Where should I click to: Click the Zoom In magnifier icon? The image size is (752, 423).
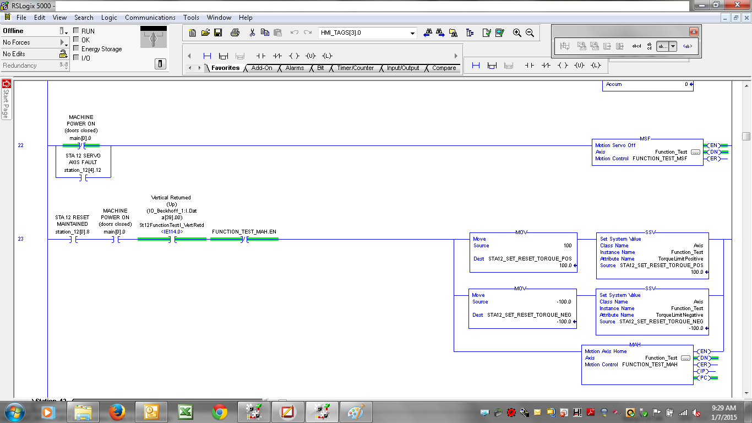517,32
